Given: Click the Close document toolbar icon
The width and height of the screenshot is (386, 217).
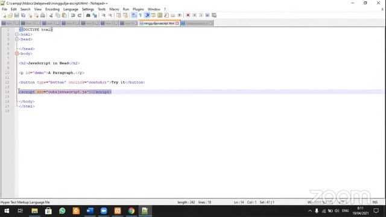Looking at the screenshot, I should coord(30,15).
